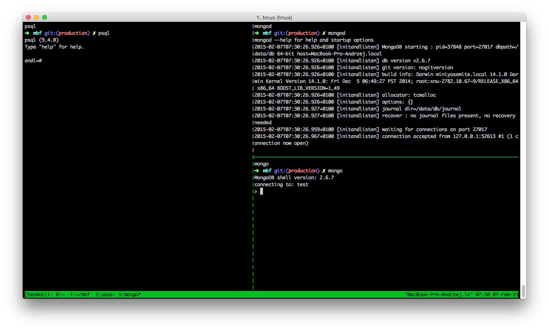This screenshot has width=549, height=331.
Task: Switch to tmux window 2:sass
Action: [x=105, y=295]
